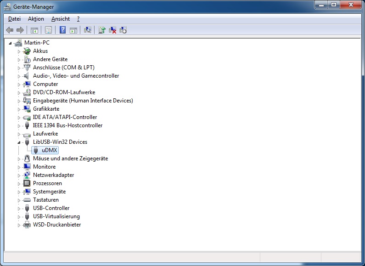Select the DVD/CD-ROM-Laufwerke label
This screenshot has width=365, height=266.
tap(64, 92)
